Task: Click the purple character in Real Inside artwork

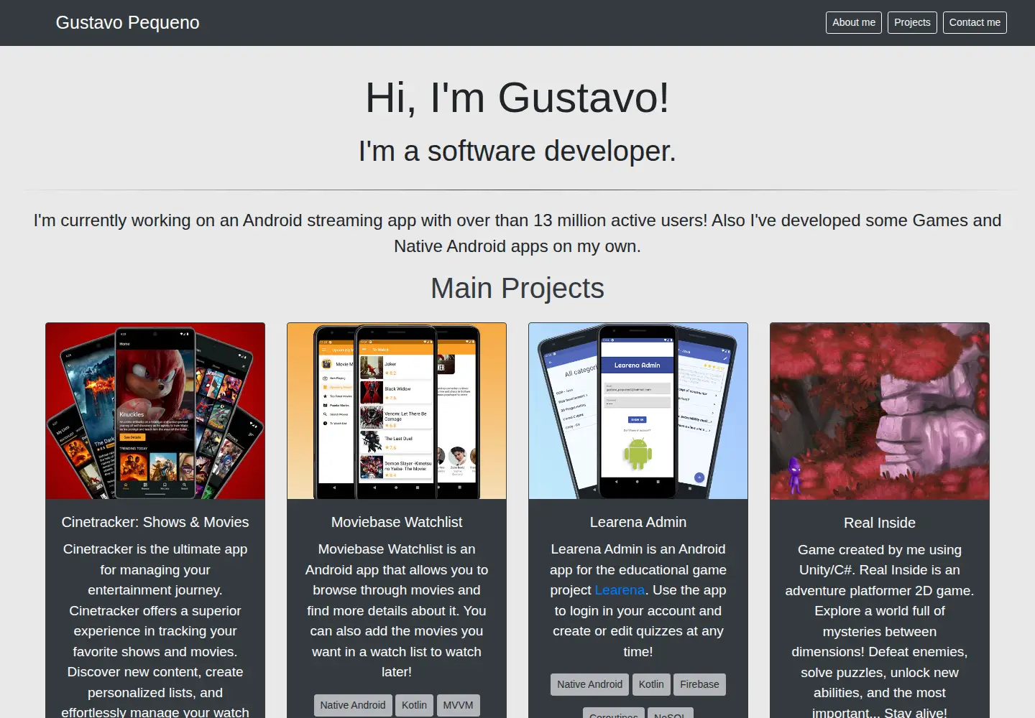Action: (794, 475)
